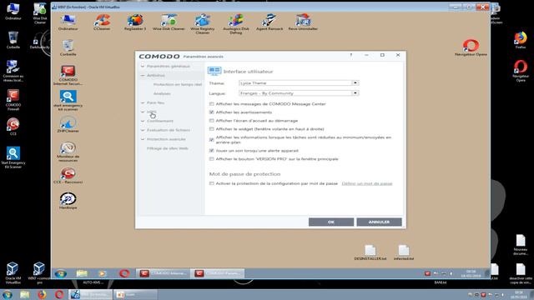Open COMODO Firewall host desktop icon
The height and width of the screenshot is (300, 534).
point(13,100)
